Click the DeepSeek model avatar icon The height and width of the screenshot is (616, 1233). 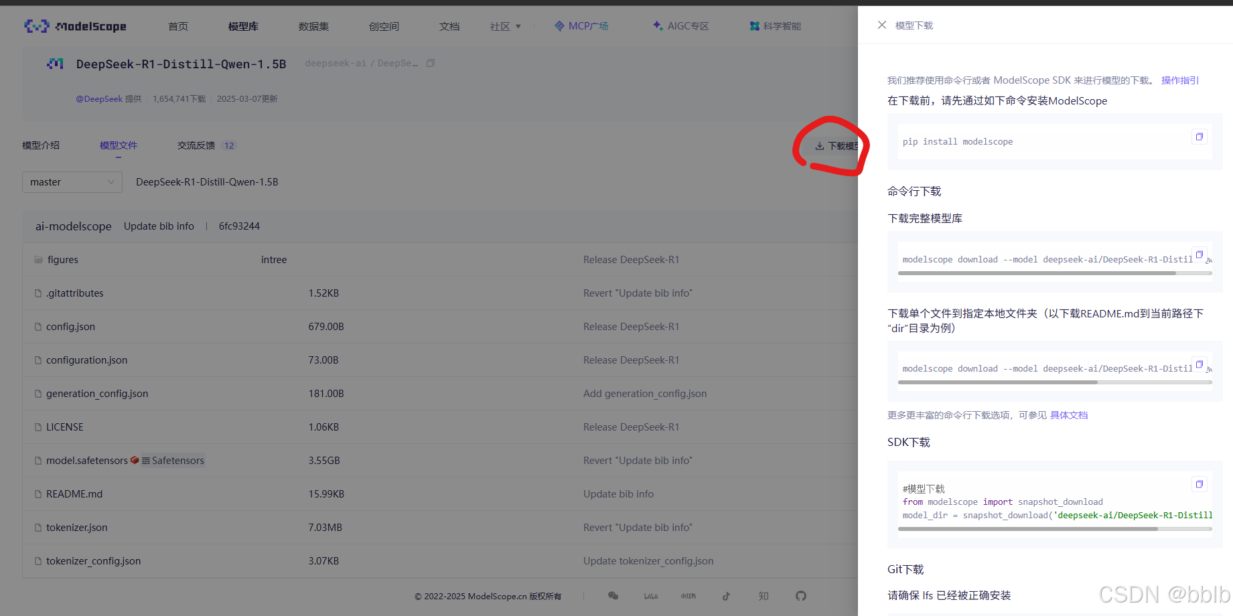pos(55,64)
